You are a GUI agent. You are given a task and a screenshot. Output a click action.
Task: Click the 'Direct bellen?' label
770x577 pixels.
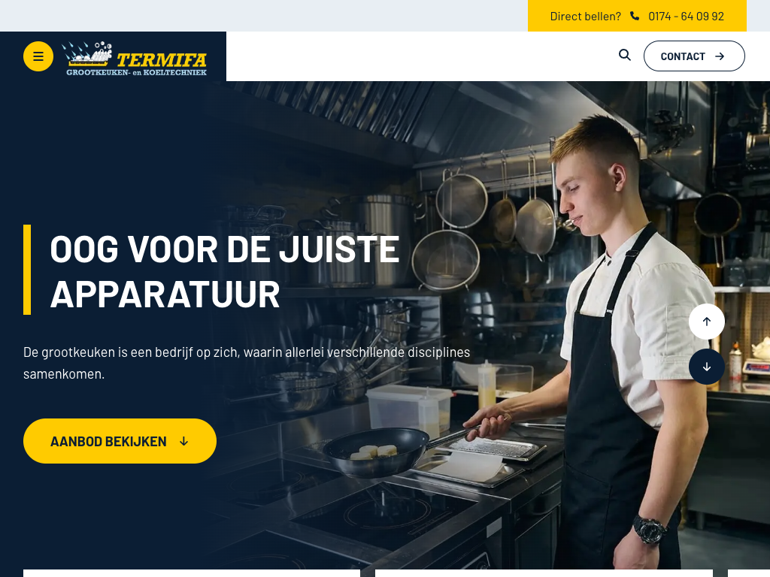[585, 17]
